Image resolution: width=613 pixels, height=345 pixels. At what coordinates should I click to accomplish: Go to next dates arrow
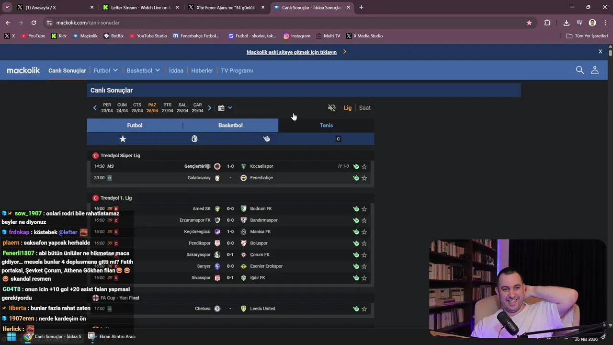(x=209, y=108)
